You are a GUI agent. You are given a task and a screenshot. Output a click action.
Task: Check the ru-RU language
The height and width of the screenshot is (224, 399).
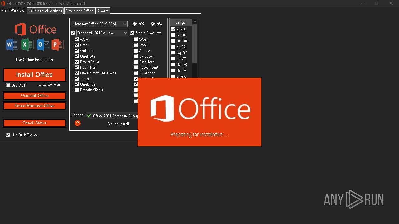[173, 35]
